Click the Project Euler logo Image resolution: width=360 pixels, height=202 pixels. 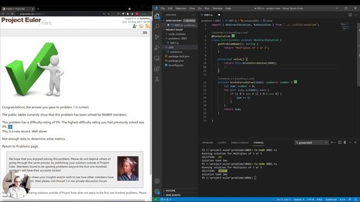tap(26, 21)
